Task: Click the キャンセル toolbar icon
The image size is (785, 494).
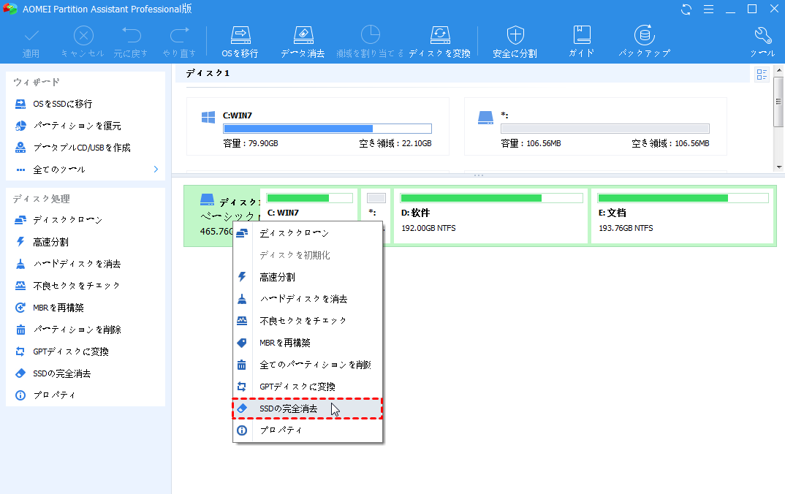Action: pyautogui.click(x=83, y=36)
